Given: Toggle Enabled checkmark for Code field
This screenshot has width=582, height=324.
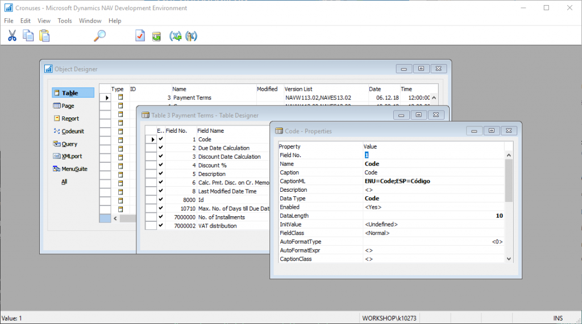Looking at the screenshot, I should (160, 139).
